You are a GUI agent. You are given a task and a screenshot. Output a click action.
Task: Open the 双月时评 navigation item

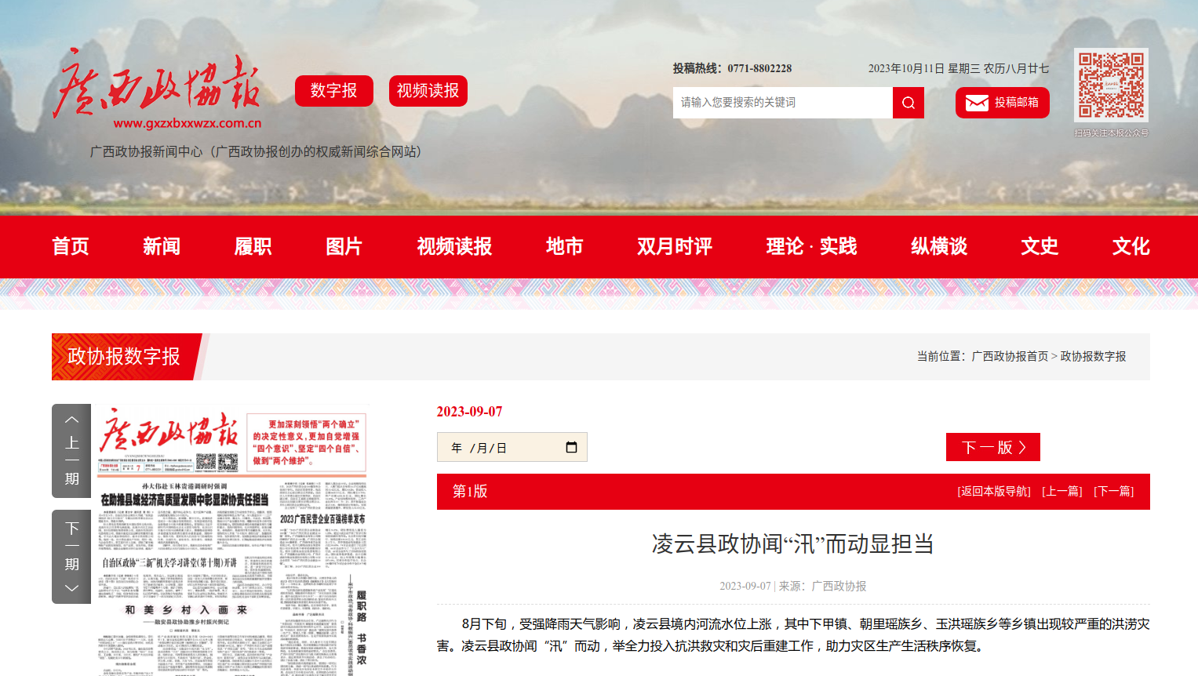pyautogui.click(x=674, y=246)
